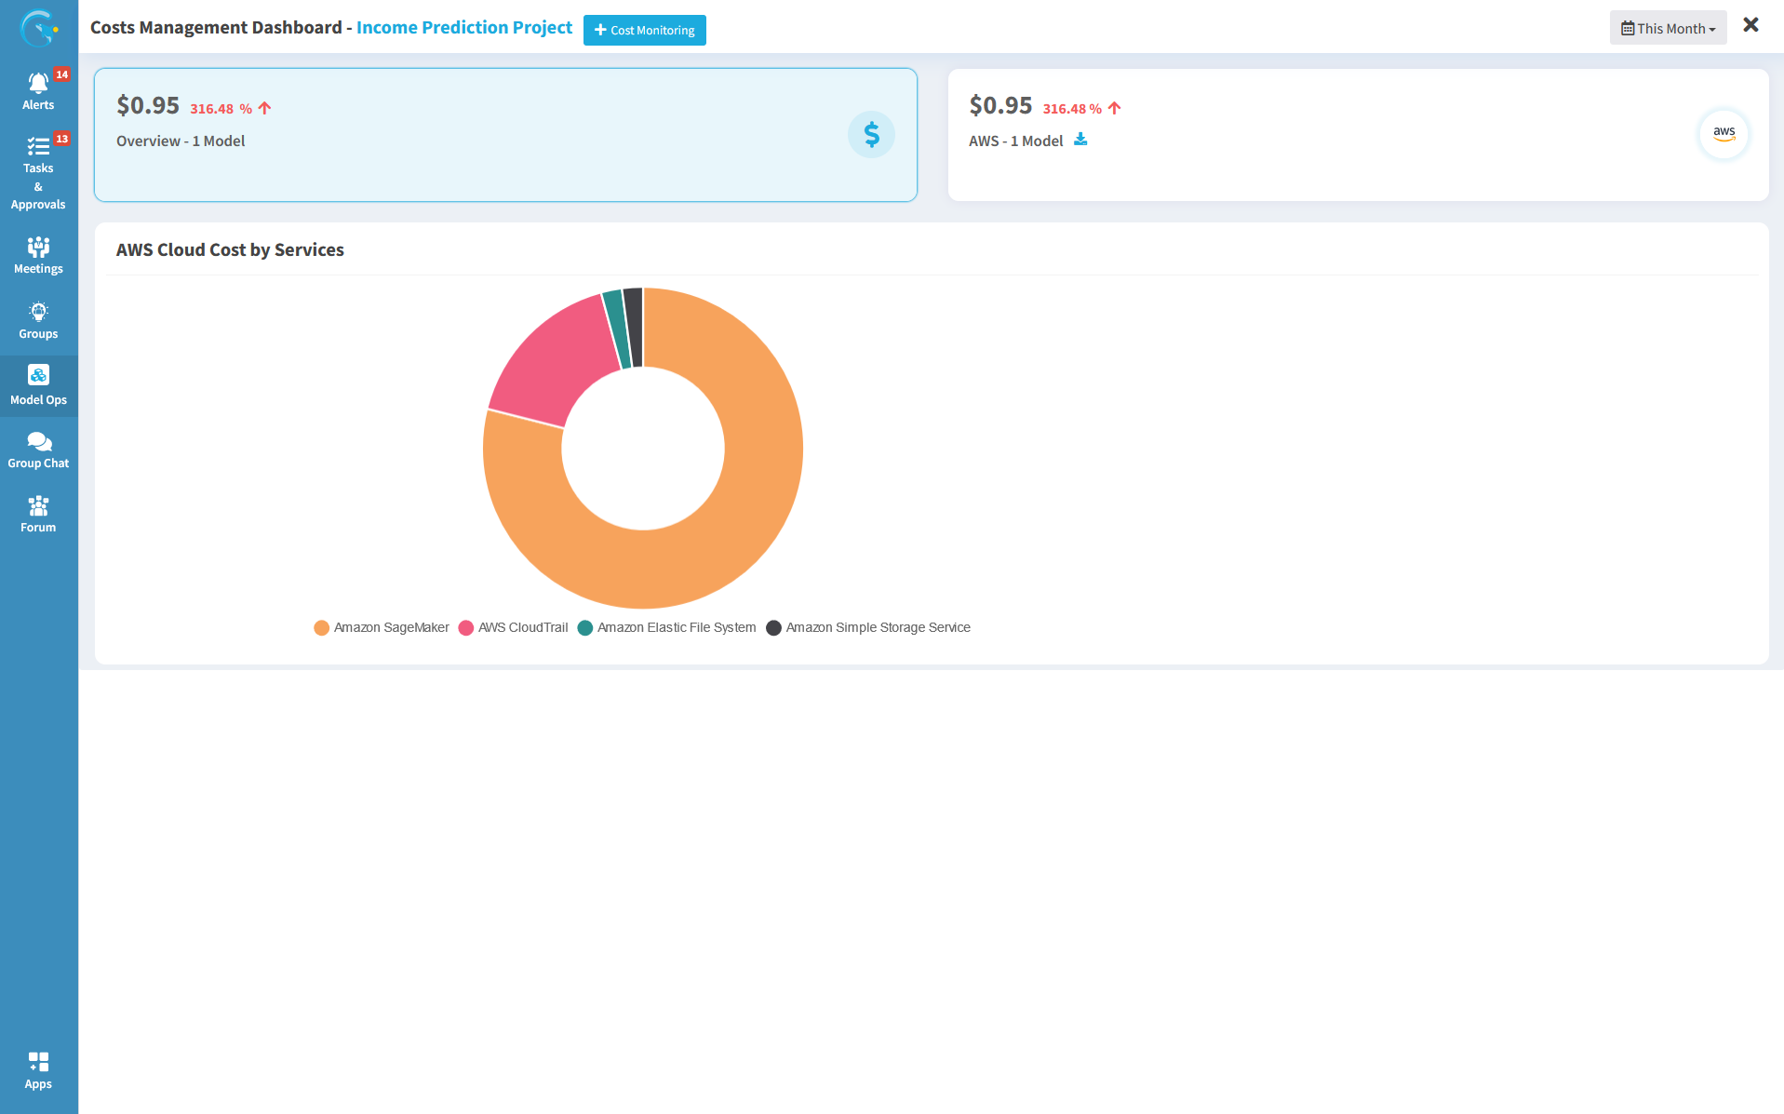The image size is (1784, 1114).
Task: Click the Tasks badge showing 13
Action: click(x=61, y=139)
